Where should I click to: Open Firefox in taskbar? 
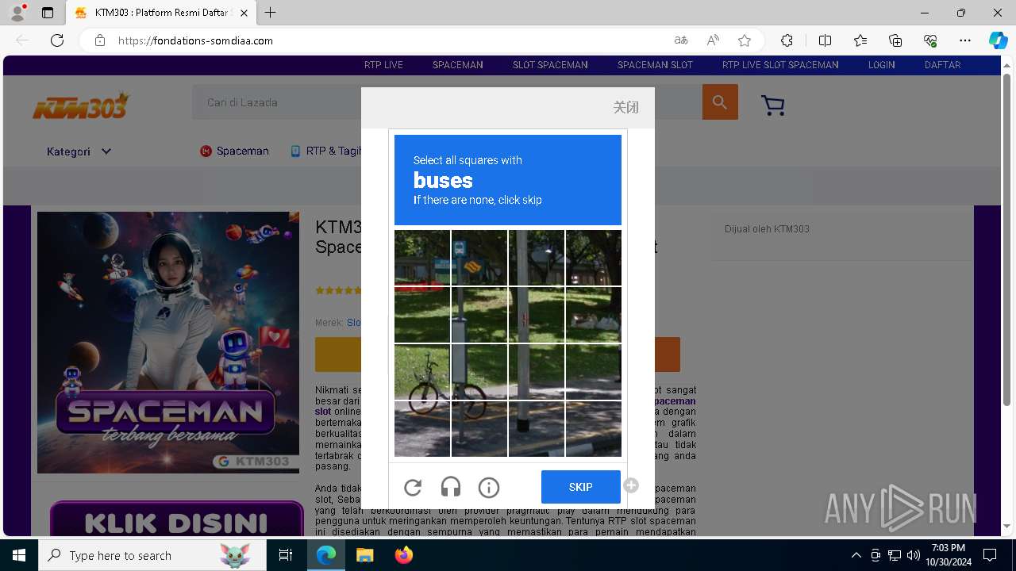pos(403,555)
